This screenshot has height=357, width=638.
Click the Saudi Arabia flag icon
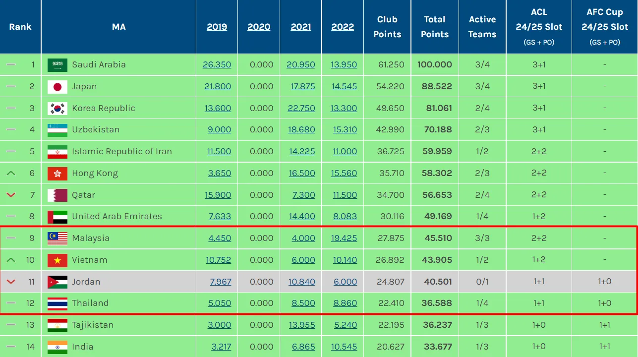(x=58, y=65)
